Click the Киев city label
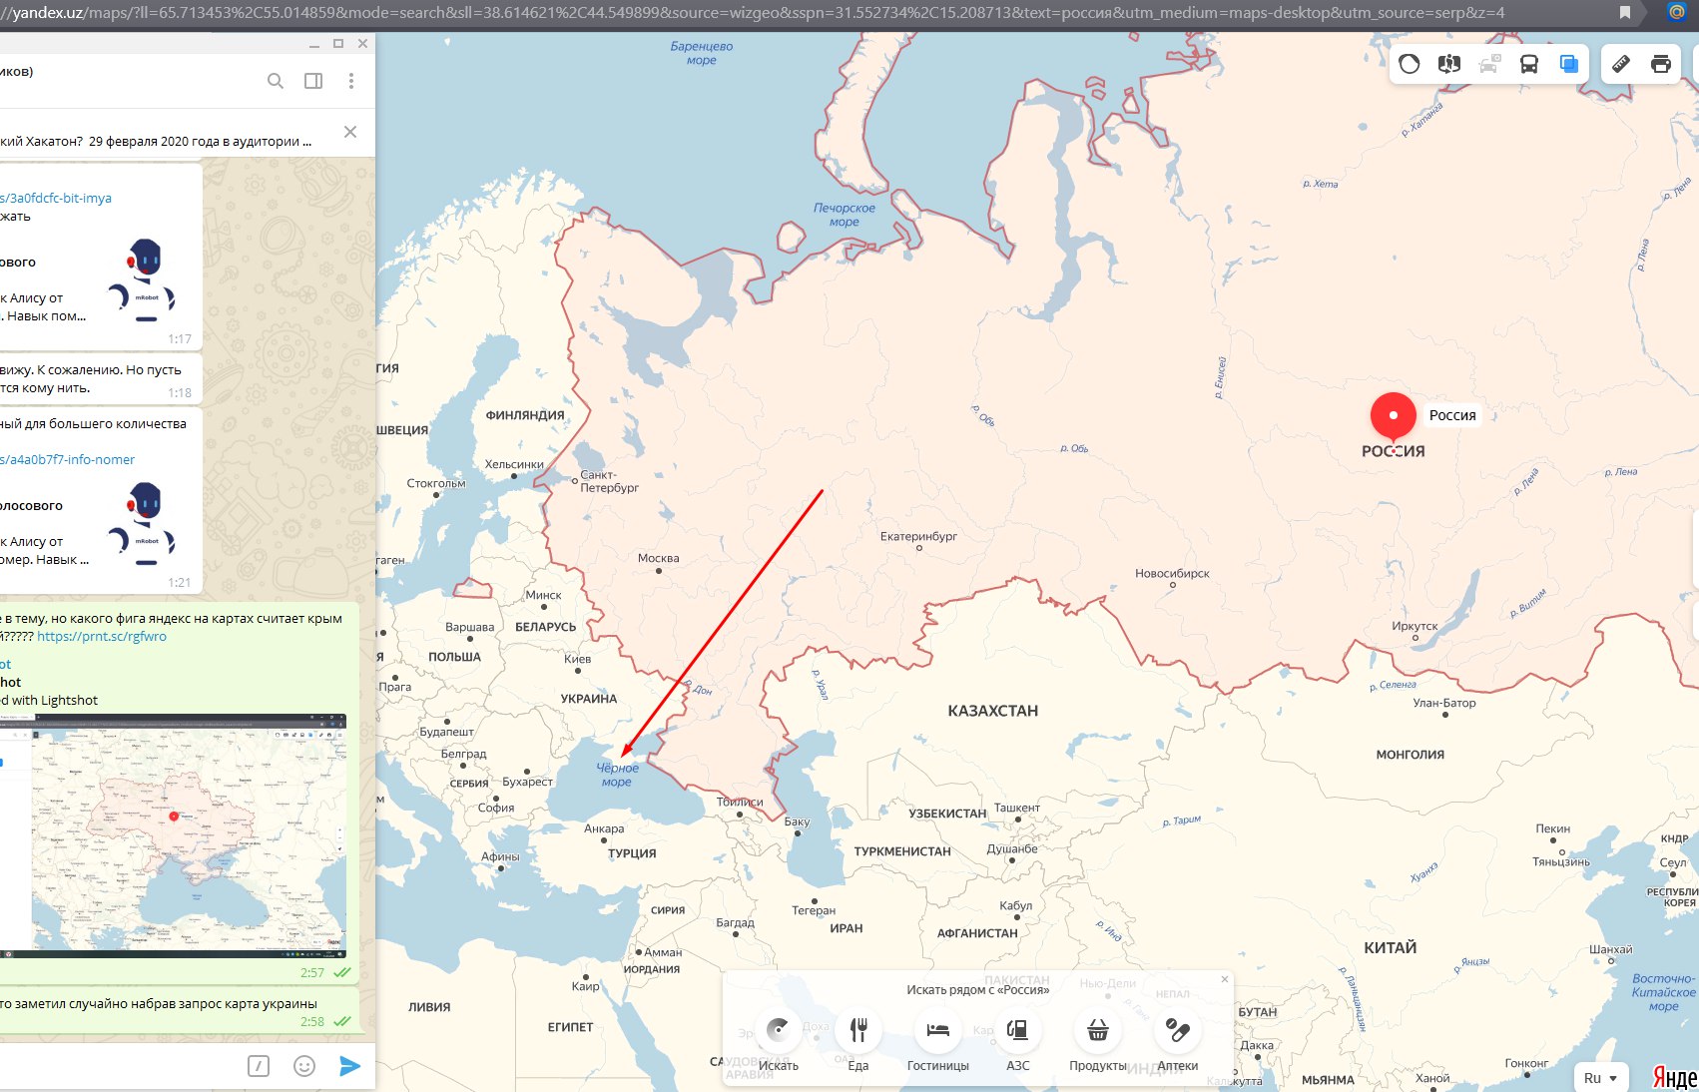The image size is (1699, 1092). pyautogui.click(x=578, y=659)
